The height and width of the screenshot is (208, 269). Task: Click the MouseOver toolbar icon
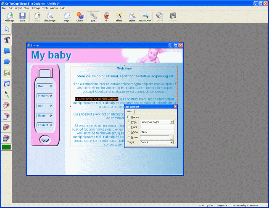click(145, 17)
